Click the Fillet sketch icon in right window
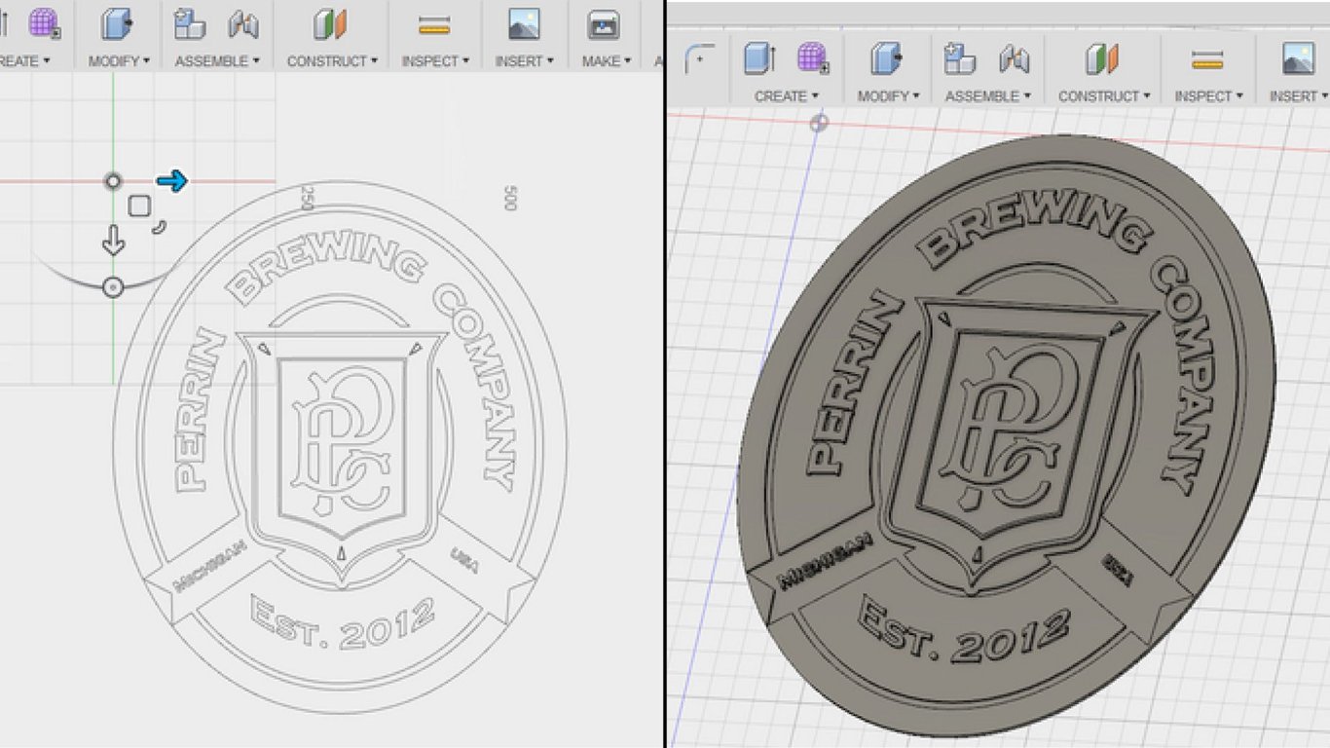 click(699, 59)
